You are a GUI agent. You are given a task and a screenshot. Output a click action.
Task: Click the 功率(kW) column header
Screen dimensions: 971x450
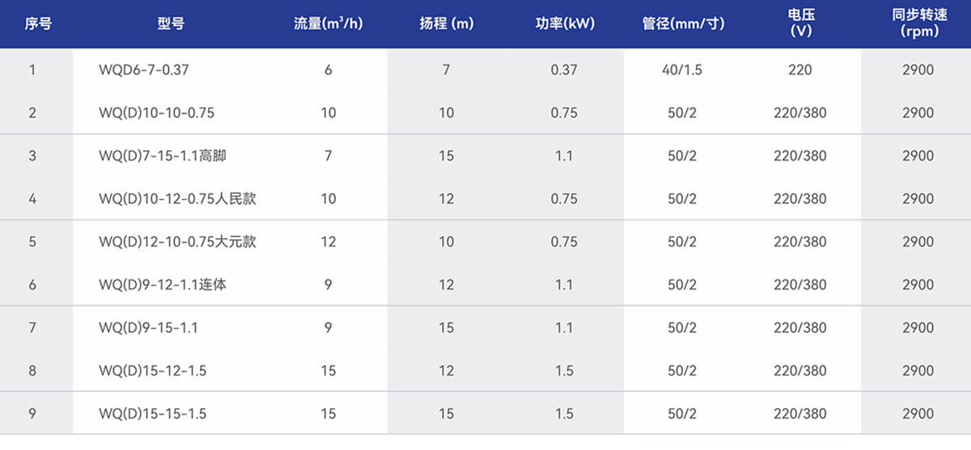[x=564, y=23]
